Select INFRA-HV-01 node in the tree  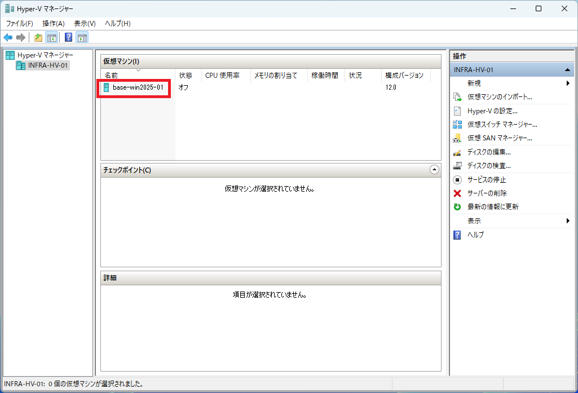pos(48,65)
